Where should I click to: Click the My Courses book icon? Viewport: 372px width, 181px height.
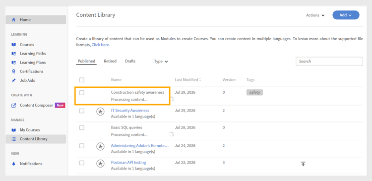coord(14,130)
